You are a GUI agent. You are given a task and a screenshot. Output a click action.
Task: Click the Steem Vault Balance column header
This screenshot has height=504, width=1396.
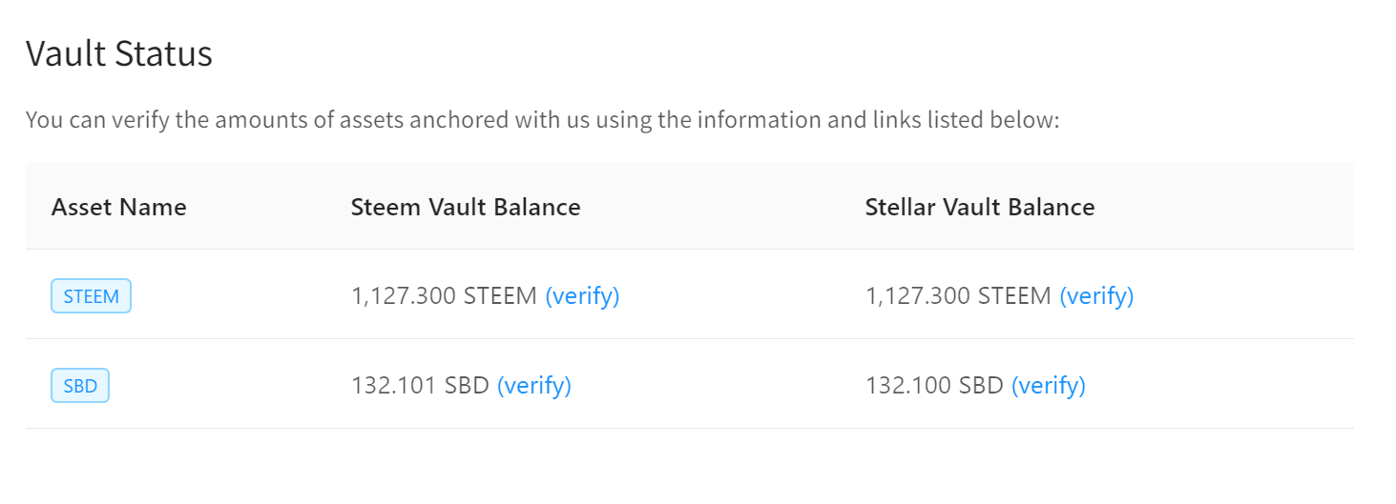(465, 207)
